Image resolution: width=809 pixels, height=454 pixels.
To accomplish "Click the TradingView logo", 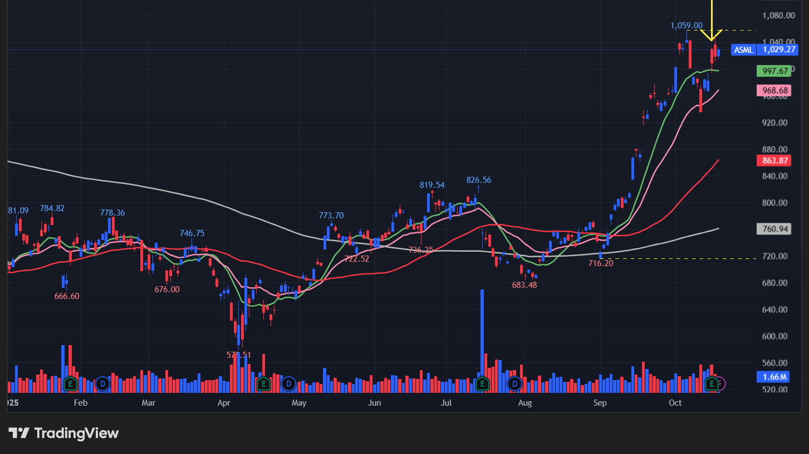I will coord(63,433).
